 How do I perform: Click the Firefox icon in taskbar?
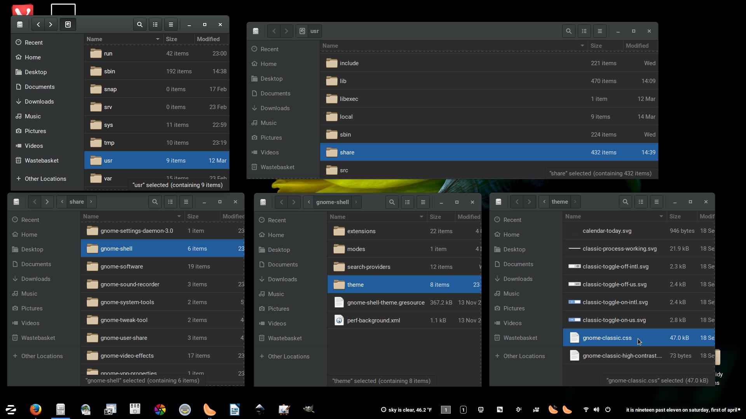point(35,409)
